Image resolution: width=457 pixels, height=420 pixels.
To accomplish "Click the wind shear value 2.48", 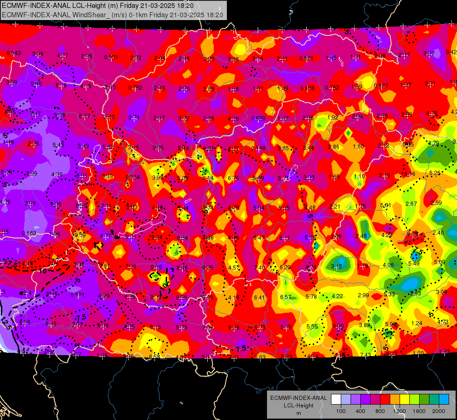I will click(x=361, y=236).
